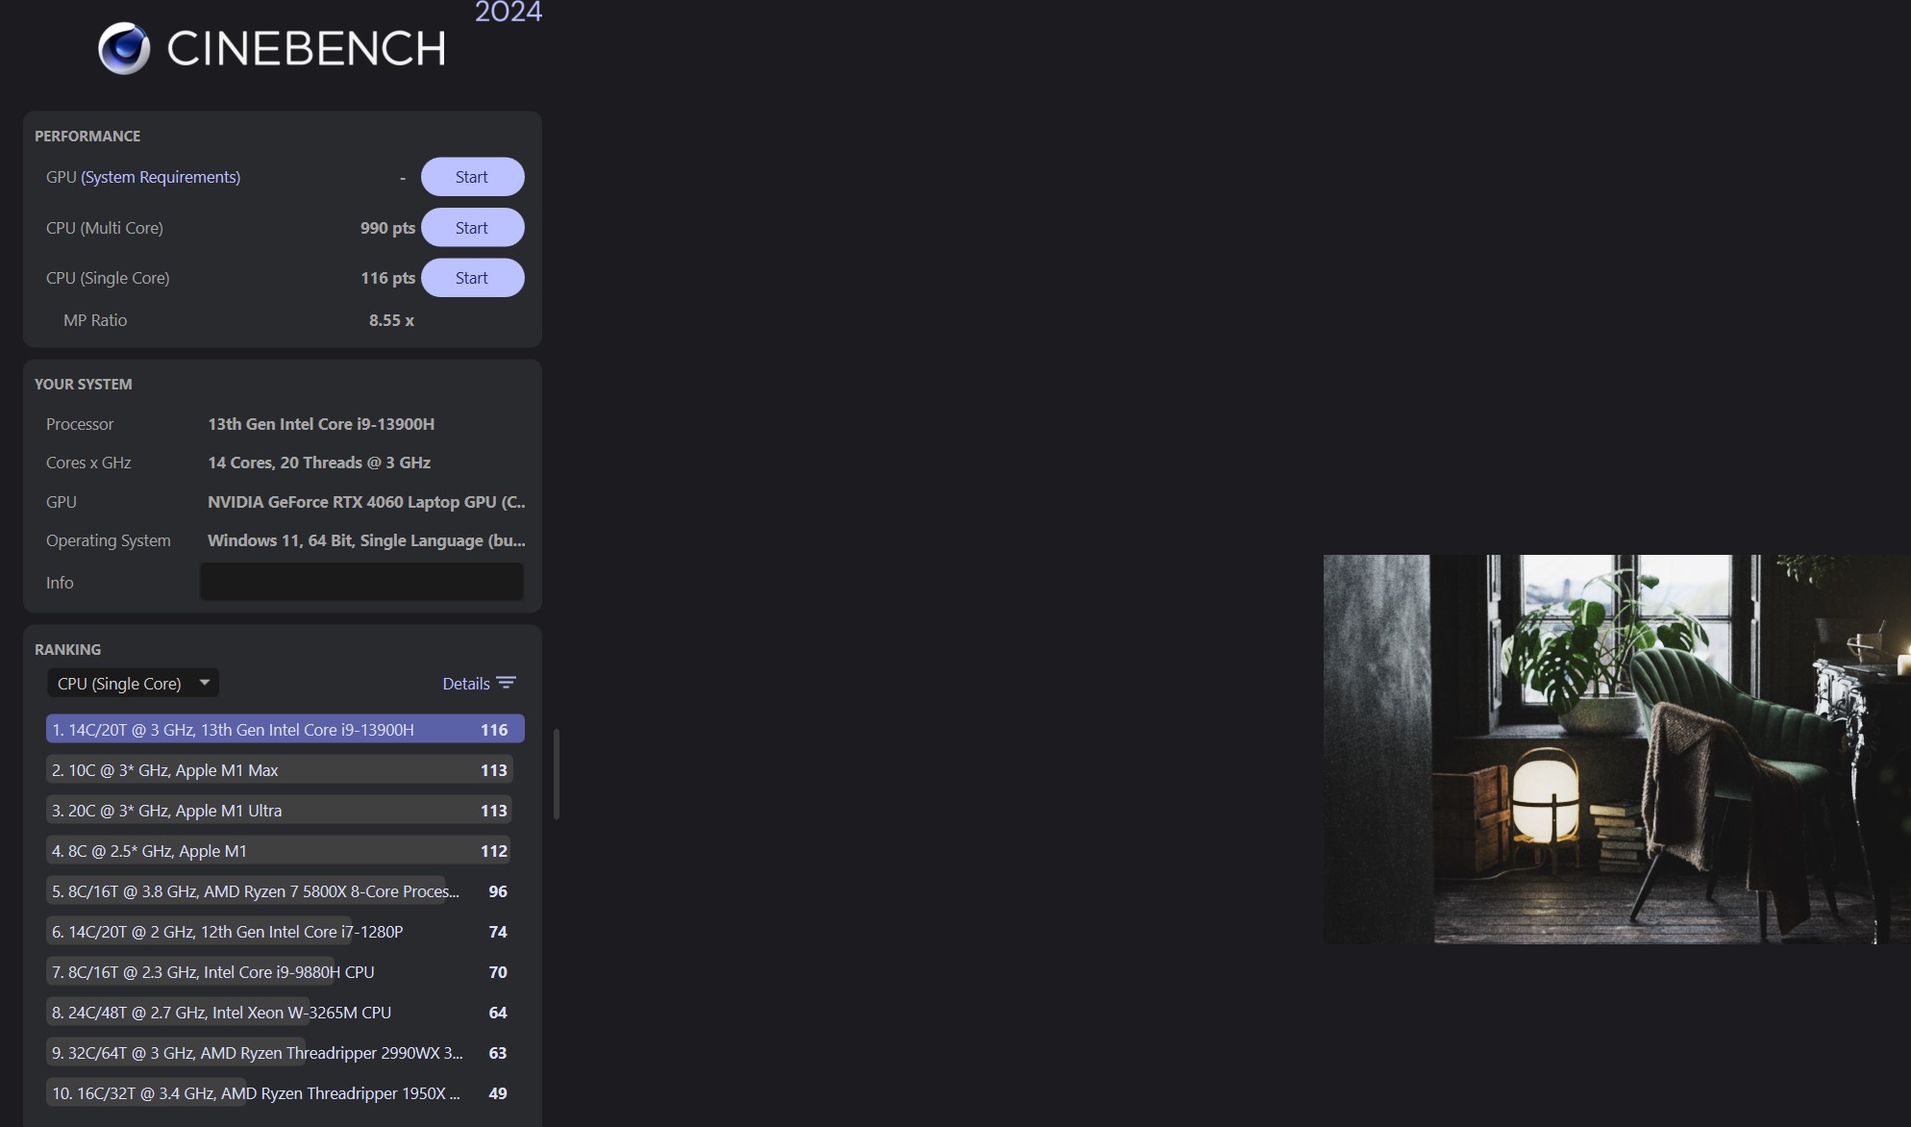Start the CPU Multi Core benchmark
Screen dimensions: 1911x1127
tap(472, 228)
